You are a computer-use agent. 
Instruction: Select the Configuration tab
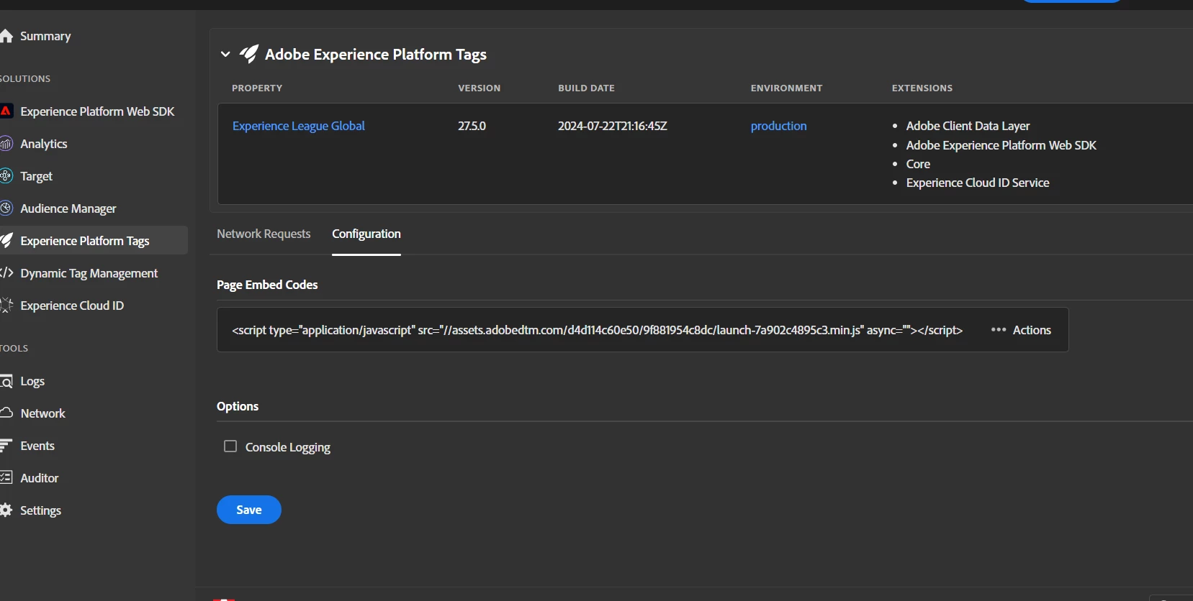[x=366, y=234]
